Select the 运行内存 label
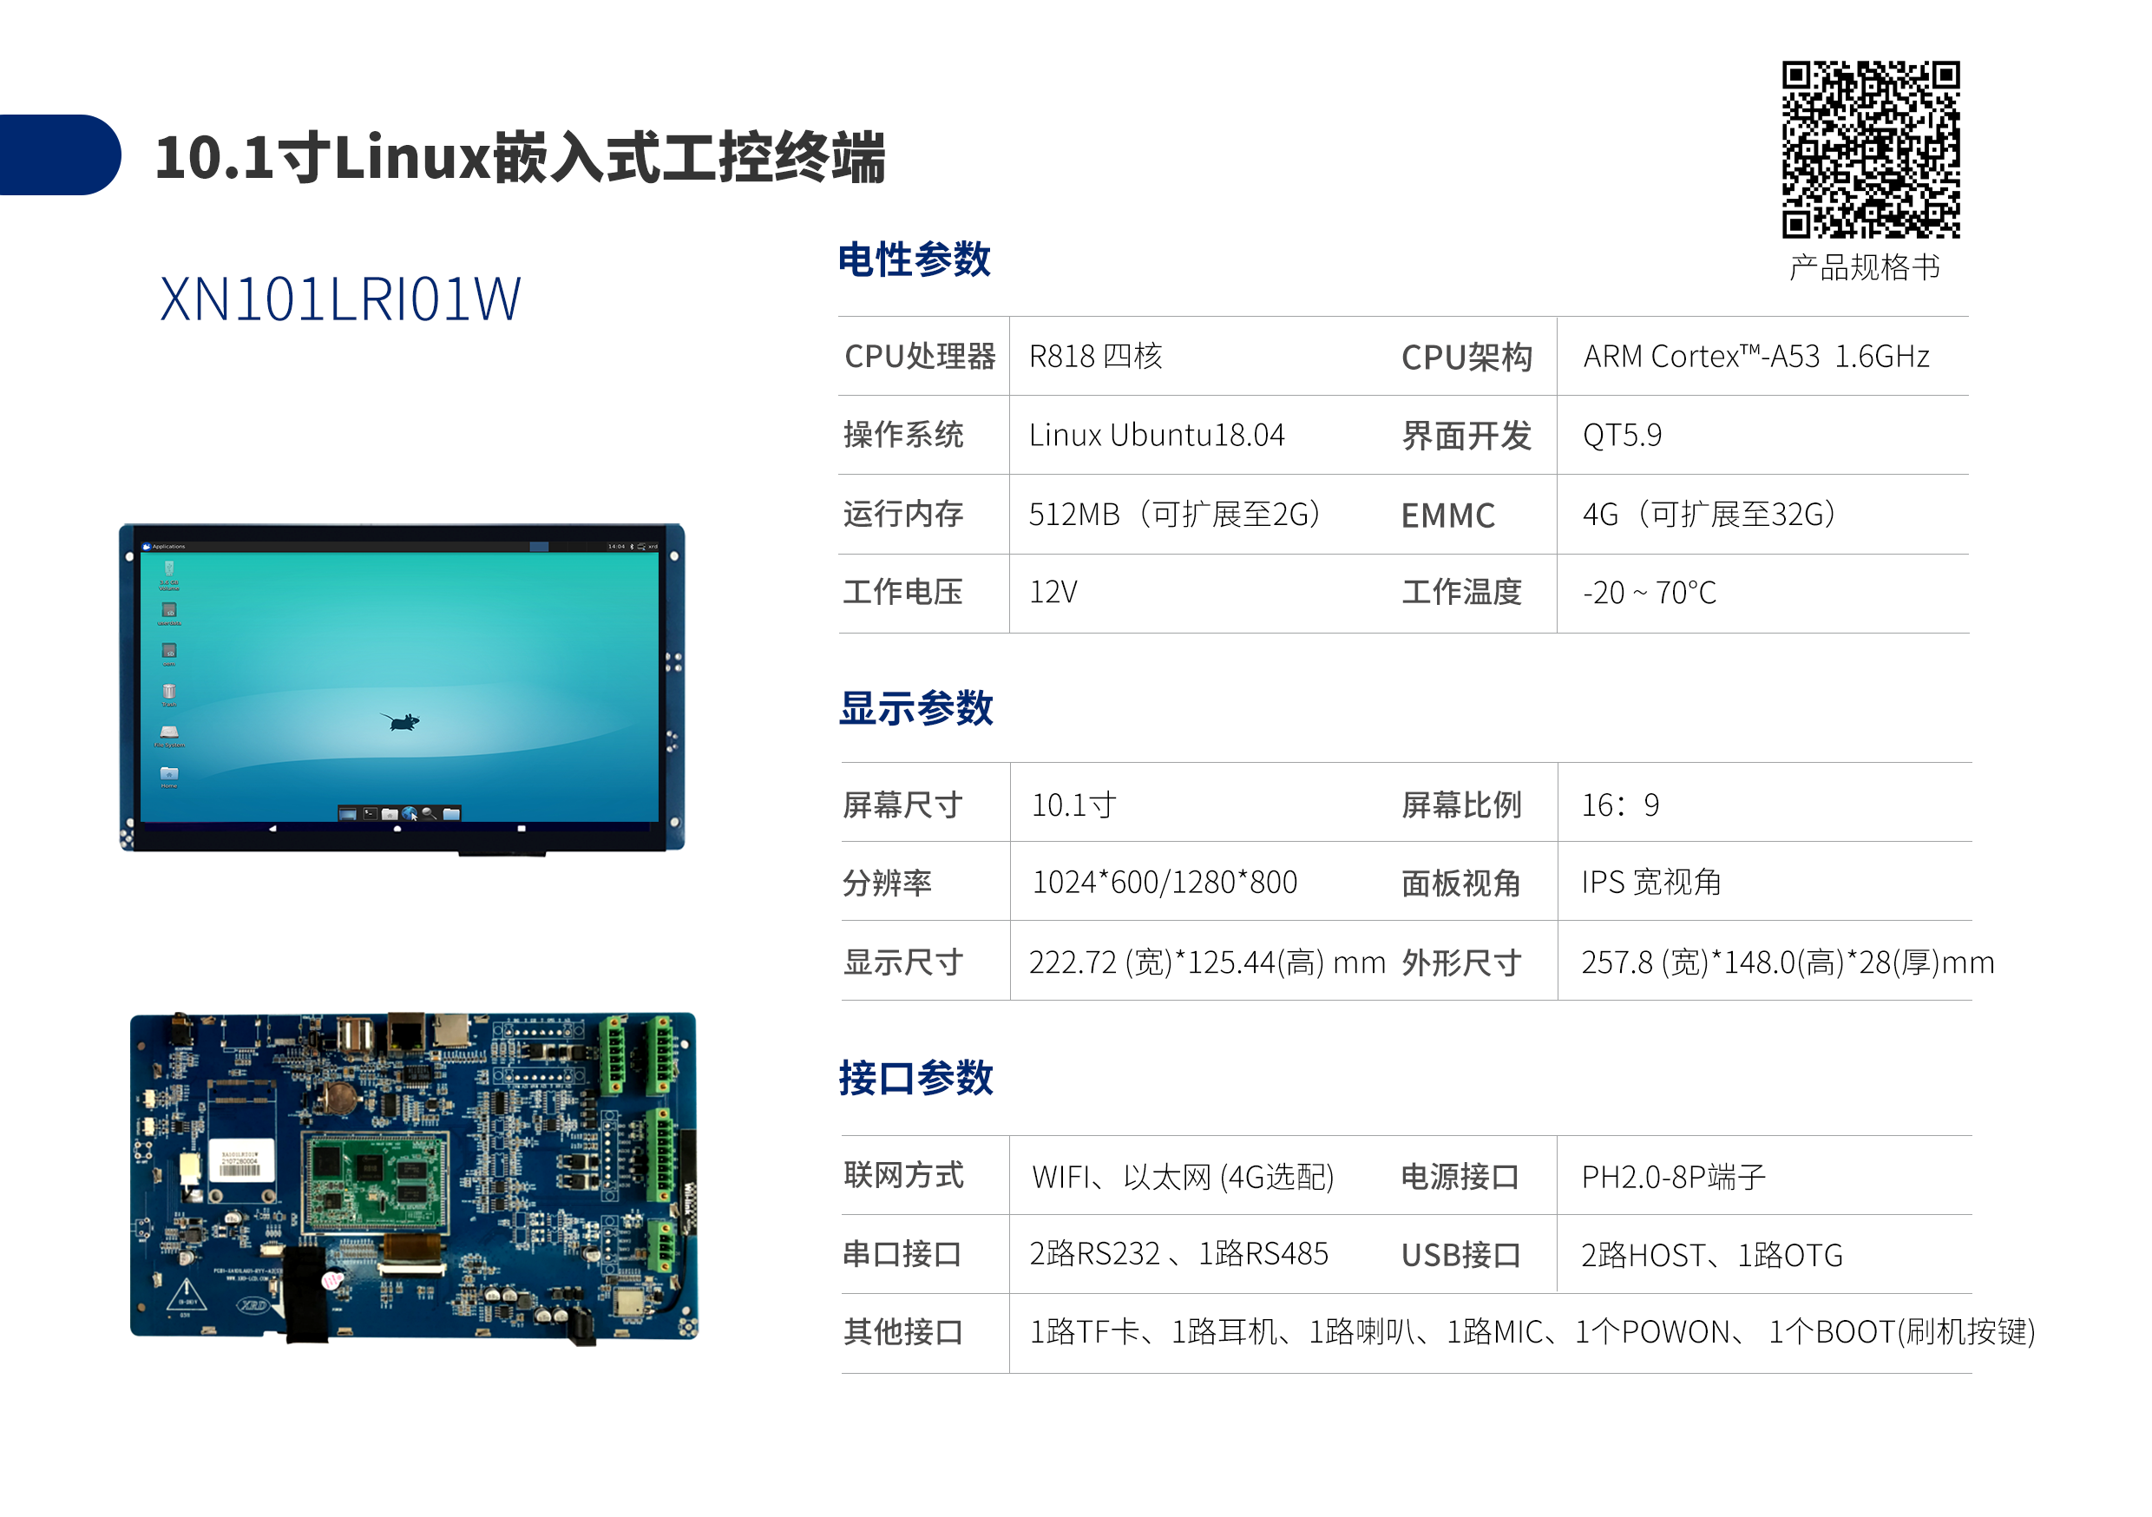Image resolution: width=2152 pixels, height=1517 pixels. tap(903, 514)
